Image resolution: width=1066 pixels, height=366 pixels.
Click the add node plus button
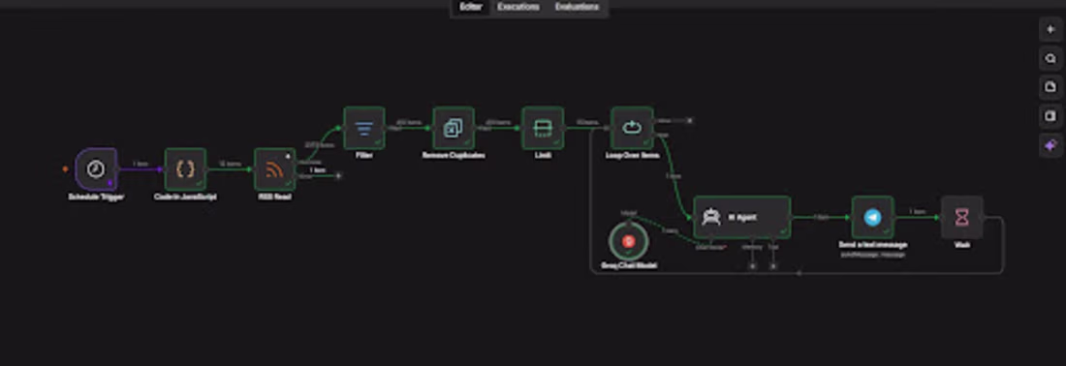click(x=1050, y=30)
